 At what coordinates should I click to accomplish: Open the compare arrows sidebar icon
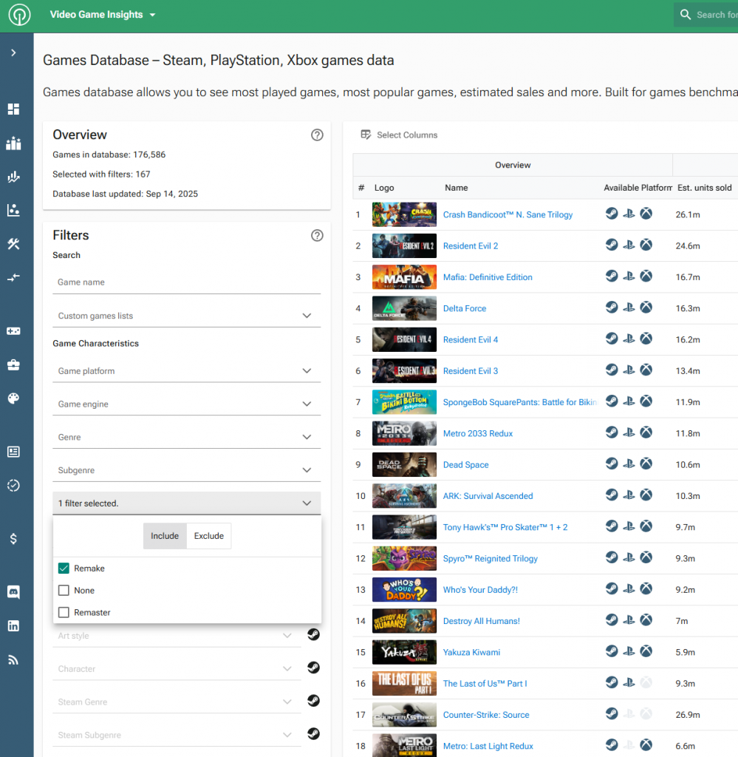click(13, 277)
